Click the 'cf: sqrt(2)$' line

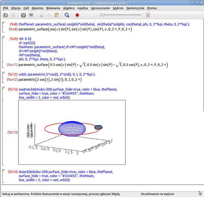(27, 43)
